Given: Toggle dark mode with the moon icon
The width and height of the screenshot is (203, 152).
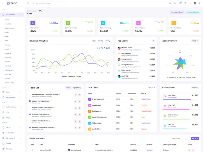Looking at the screenshot, I should click(x=175, y=3).
